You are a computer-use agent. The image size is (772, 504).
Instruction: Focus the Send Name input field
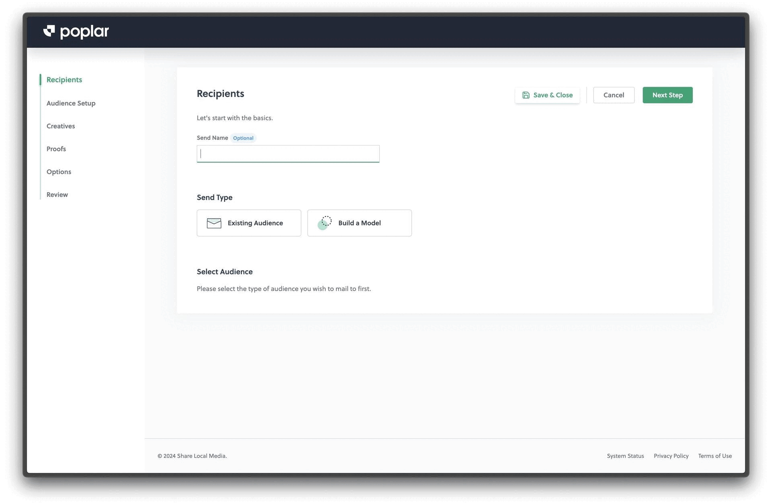click(288, 154)
